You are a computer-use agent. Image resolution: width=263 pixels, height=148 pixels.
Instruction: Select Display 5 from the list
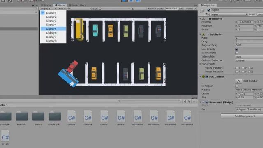tap(53, 29)
